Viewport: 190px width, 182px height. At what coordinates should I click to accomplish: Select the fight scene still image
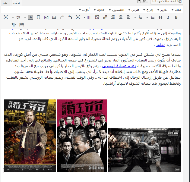click(x=144, y=150)
